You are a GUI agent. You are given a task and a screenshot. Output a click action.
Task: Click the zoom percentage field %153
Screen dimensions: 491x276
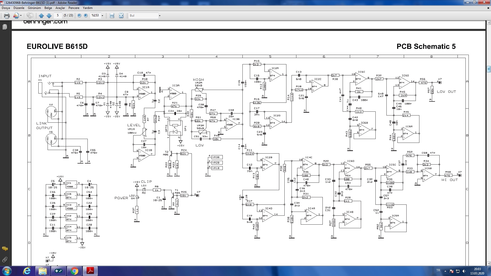point(95,16)
